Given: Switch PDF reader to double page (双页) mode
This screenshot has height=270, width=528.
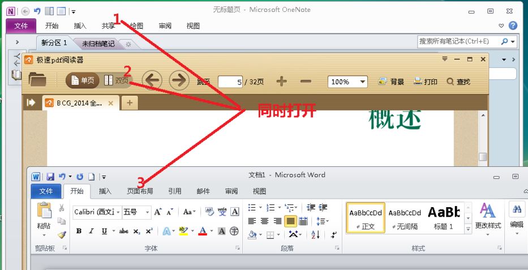Looking at the screenshot, I should pyautogui.click(x=117, y=80).
